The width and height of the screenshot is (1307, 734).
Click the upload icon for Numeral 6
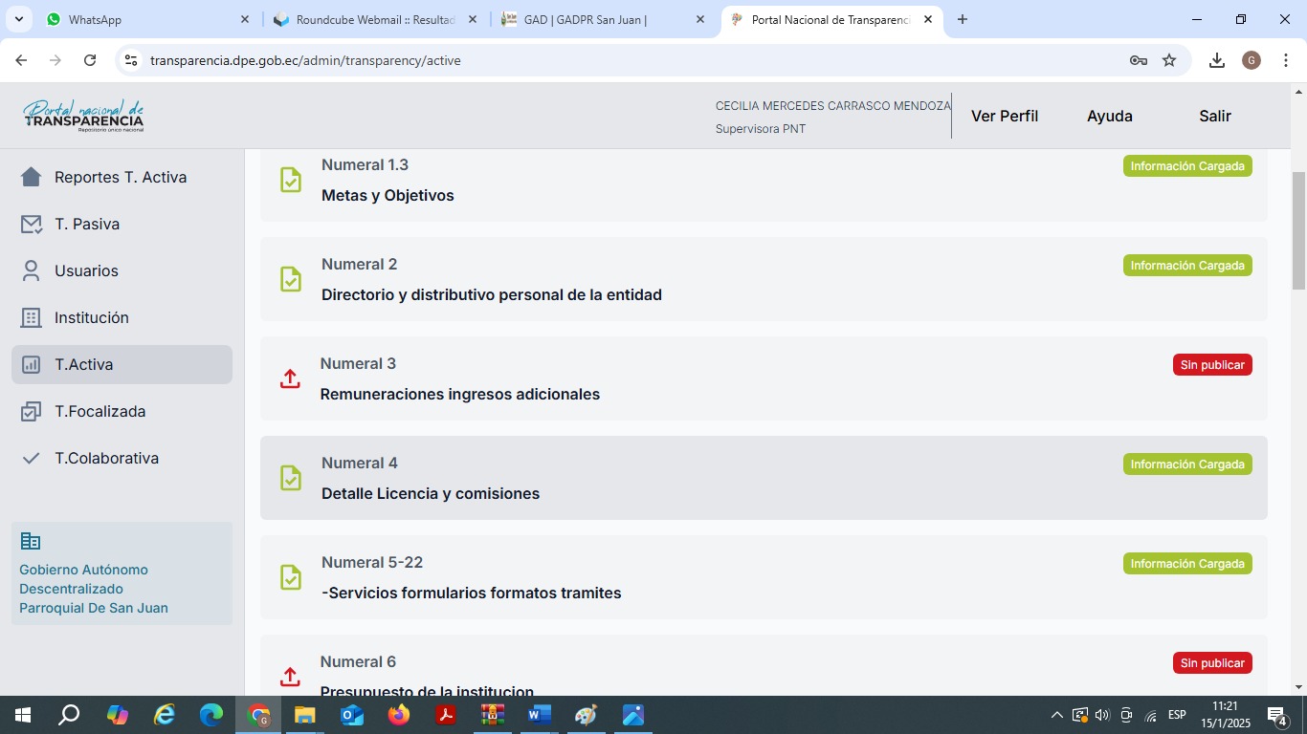click(x=290, y=677)
